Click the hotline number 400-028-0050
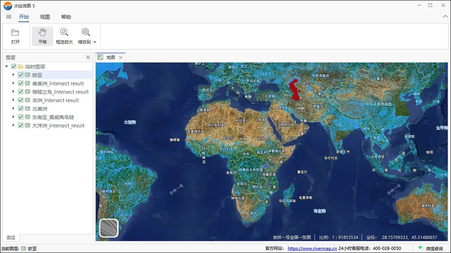Image resolution: width=451 pixels, height=253 pixels. 387,248
